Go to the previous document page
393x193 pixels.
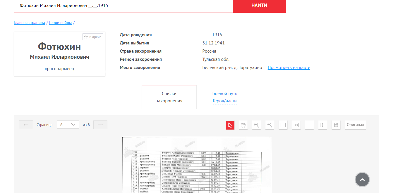point(26,125)
